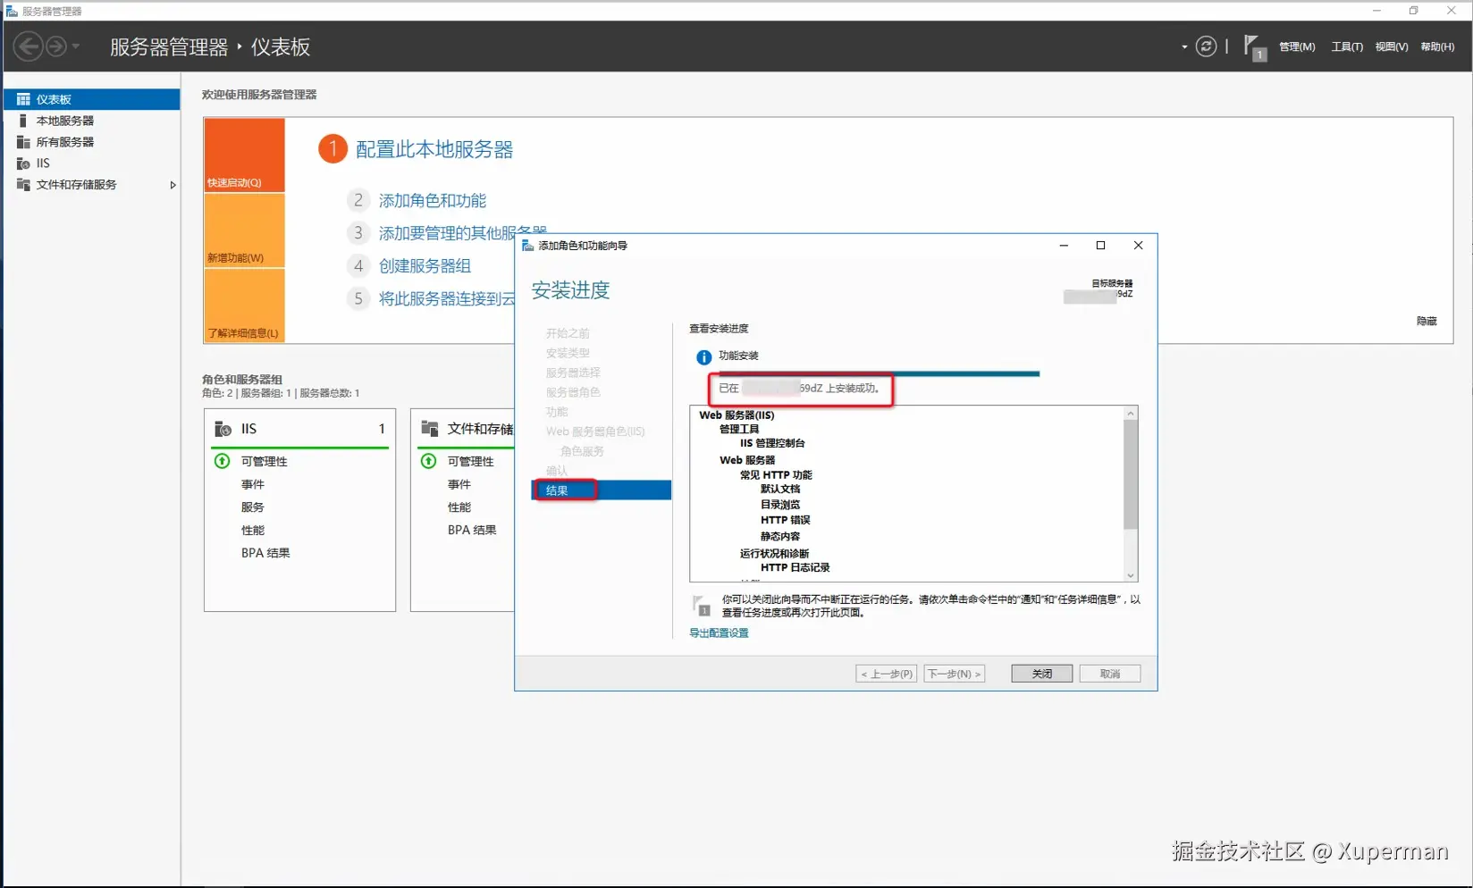Open 事件 in 文件和存储 tile
The height and width of the screenshot is (888, 1473).
pos(459,484)
